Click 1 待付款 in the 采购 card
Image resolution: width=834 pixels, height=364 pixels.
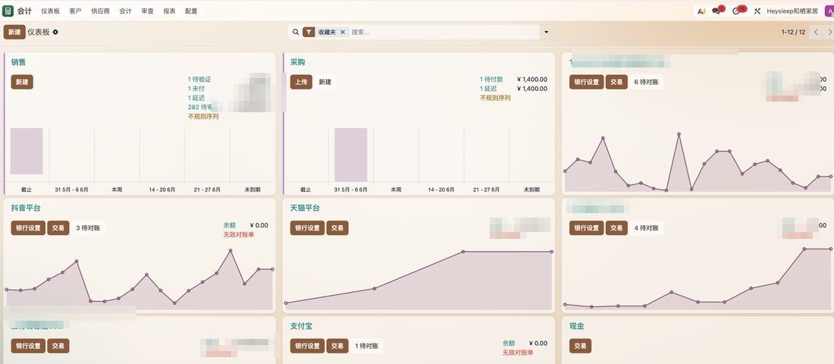point(491,80)
